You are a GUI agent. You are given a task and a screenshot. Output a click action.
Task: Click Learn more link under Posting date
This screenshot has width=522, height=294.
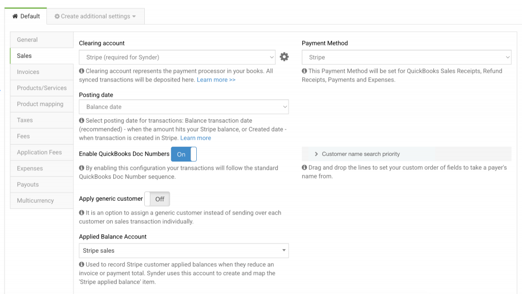pyautogui.click(x=195, y=138)
